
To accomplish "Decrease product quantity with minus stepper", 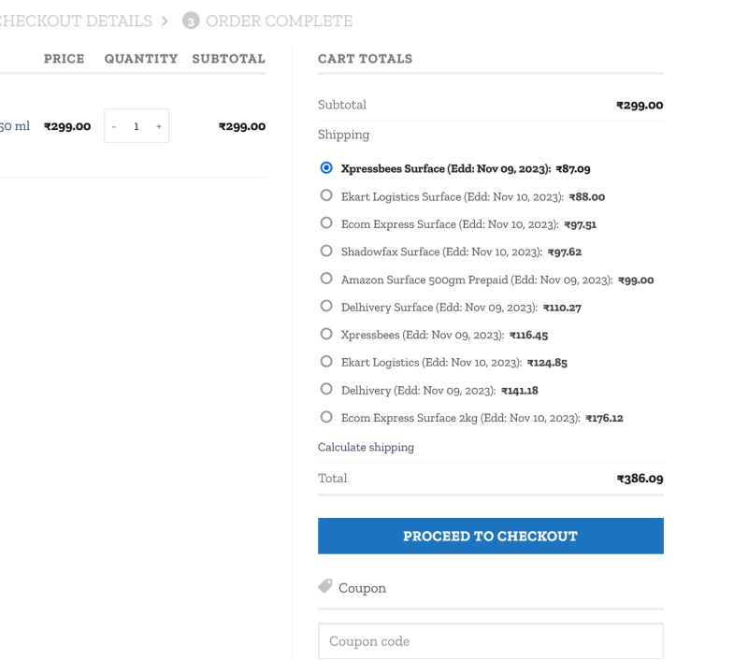I will pyautogui.click(x=114, y=125).
